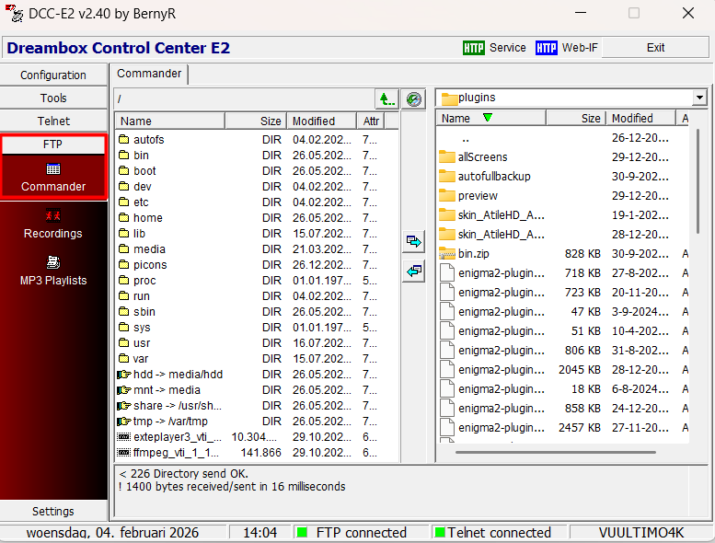Click the exteplayer3_vti file icon
This screenshot has height=543, width=715.
click(124, 437)
